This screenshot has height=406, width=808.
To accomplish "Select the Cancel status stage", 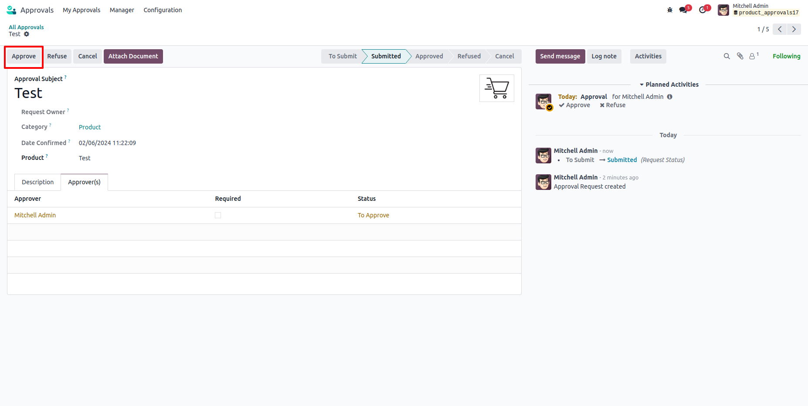I will [505, 56].
